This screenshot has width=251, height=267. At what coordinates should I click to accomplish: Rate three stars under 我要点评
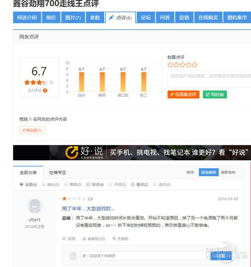pyautogui.click(x=182, y=65)
